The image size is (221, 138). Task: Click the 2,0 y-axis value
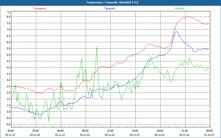click(x=9, y=93)
